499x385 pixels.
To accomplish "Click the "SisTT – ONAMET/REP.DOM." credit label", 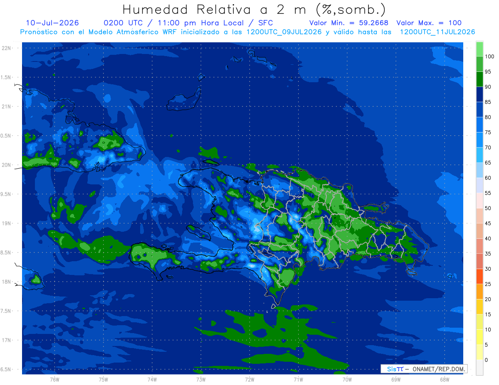I will point(424,369).
